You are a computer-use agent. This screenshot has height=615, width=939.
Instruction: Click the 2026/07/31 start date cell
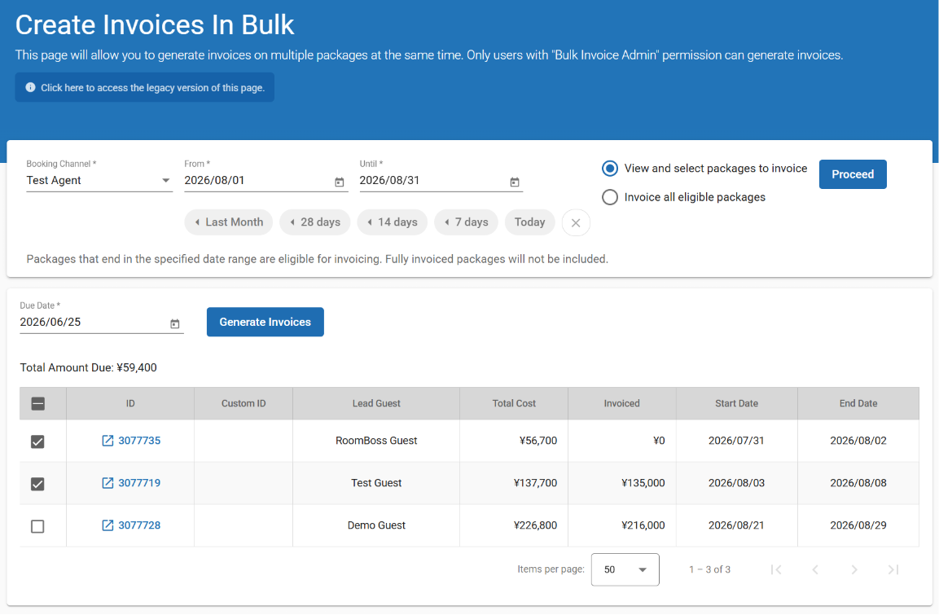pyautogui.click(x=736, y=441)
